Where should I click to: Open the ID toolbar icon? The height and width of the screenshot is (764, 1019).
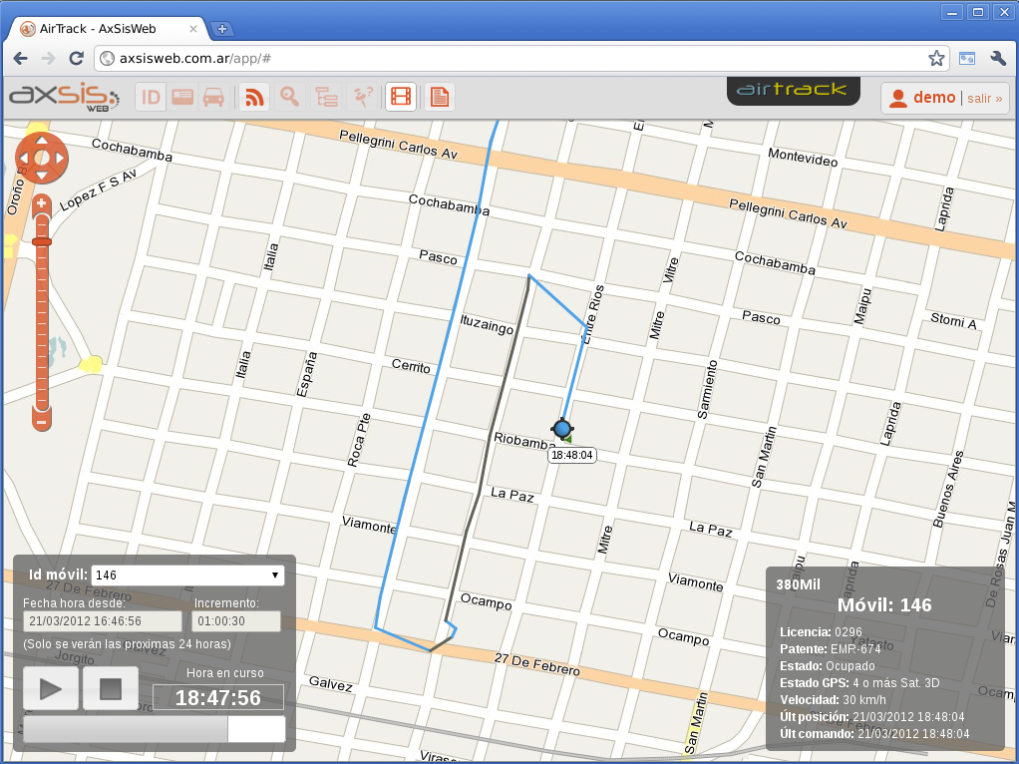[x=151, y=97]
